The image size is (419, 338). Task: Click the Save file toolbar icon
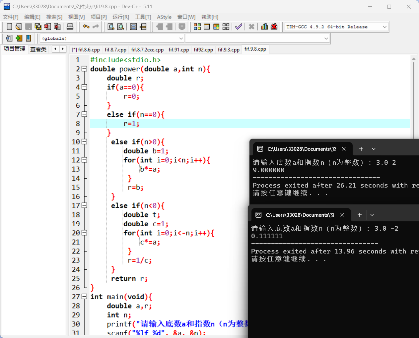[x=29, y=27]
